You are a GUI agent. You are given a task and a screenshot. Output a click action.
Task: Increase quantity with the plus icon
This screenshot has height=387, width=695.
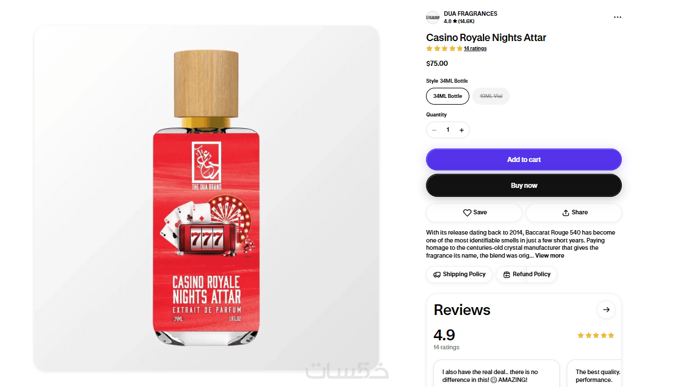tap(461, 130)
